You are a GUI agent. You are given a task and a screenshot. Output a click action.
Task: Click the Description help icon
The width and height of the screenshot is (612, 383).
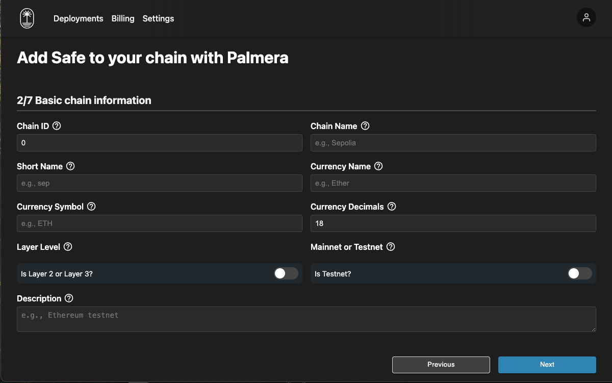click(69, 298)
